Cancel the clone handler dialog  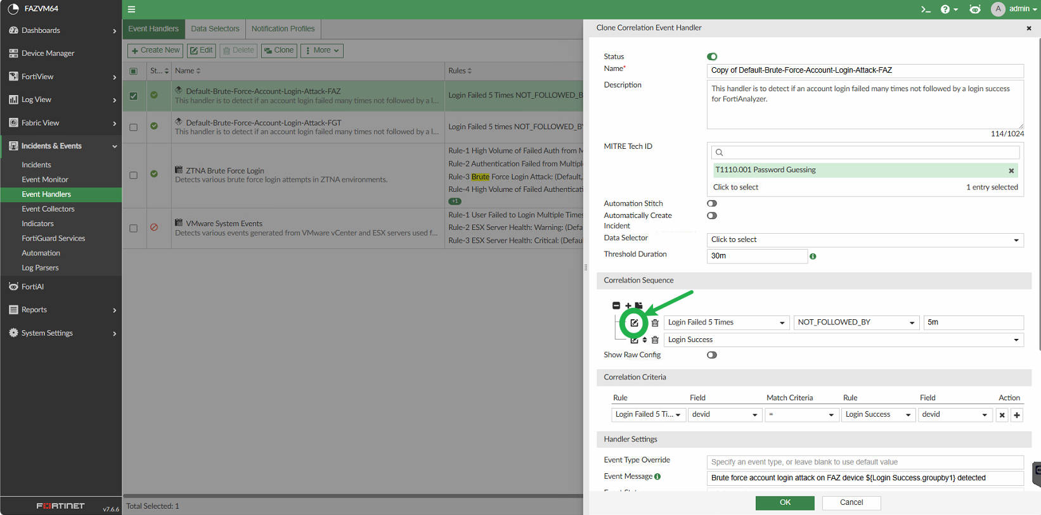click(851, 503)
